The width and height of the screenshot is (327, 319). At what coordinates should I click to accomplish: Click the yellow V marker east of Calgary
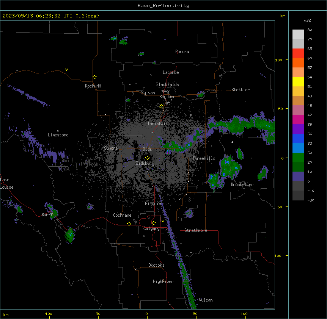[163, 221]
